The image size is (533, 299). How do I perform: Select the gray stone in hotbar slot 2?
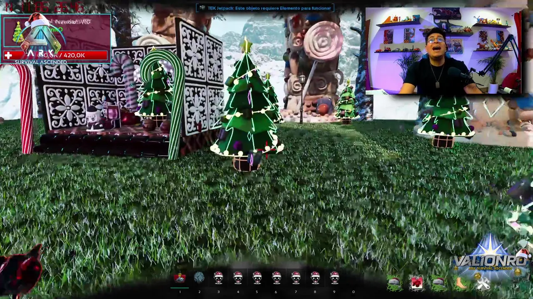coord(199,277)
